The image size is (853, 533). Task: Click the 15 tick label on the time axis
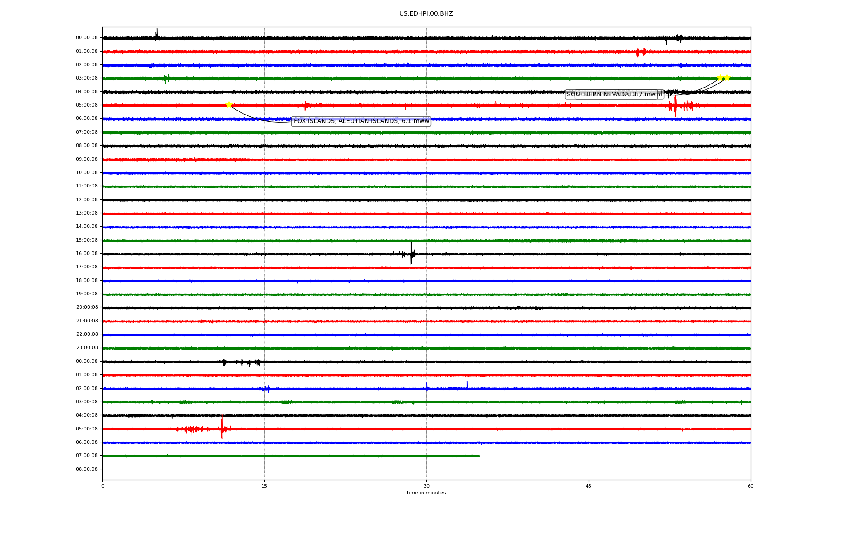click(264, 486)
